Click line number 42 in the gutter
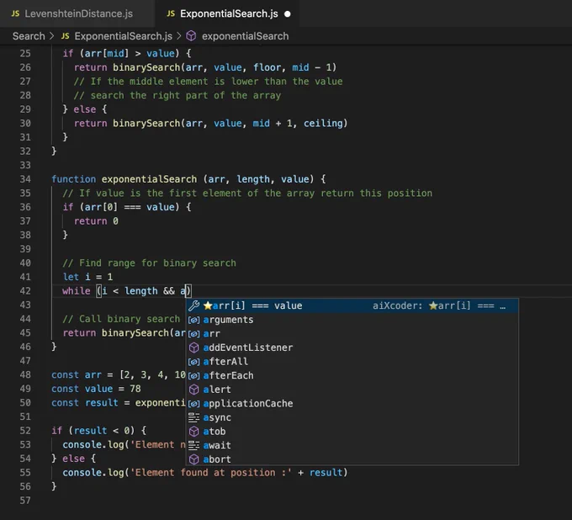 click(x=25, y=291)
